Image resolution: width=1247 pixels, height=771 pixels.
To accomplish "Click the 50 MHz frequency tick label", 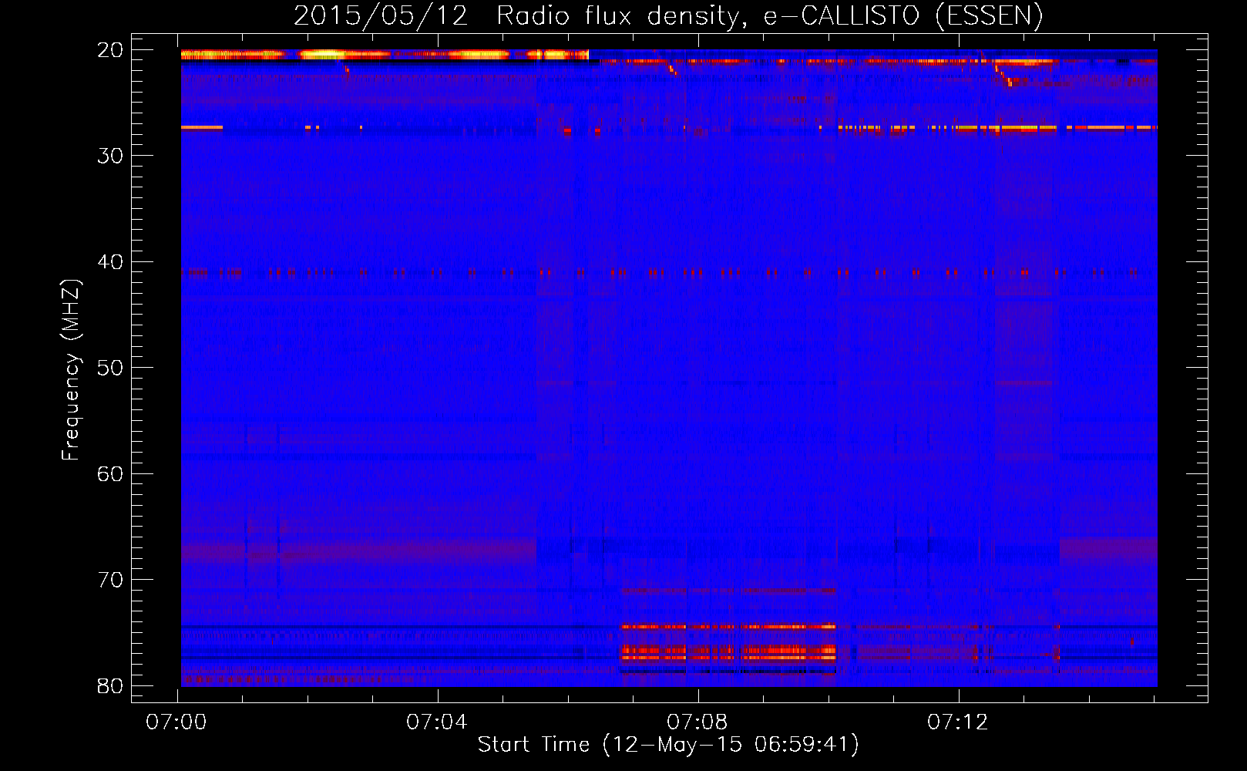I will pyautogui.click(x=110, y=368).
